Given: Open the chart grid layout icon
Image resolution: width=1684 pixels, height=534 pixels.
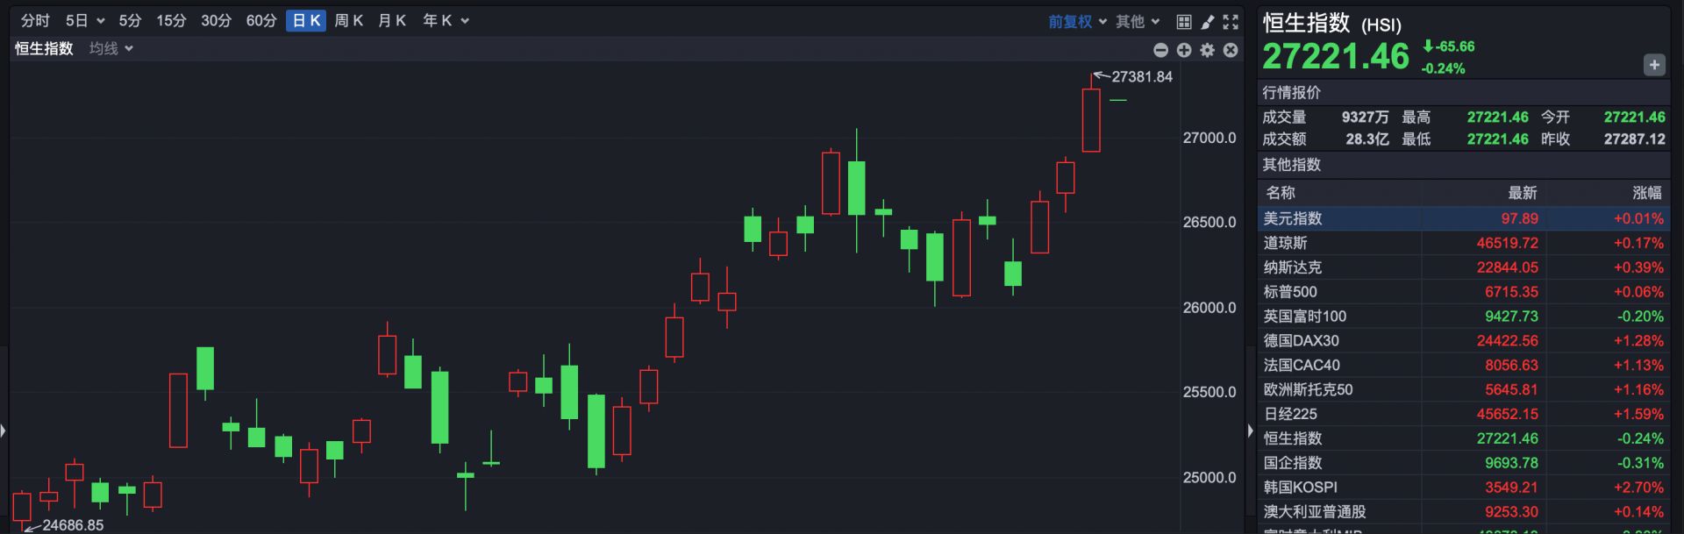Looking at the screenshot, I should [x=1184, y=21].
